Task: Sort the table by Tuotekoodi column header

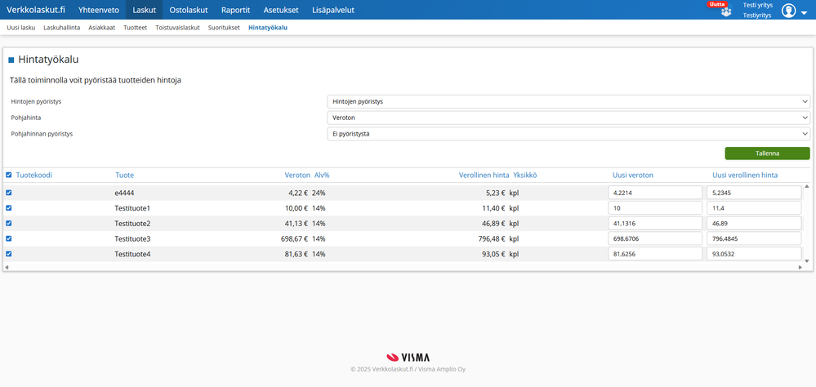Action: coord(33,175)
